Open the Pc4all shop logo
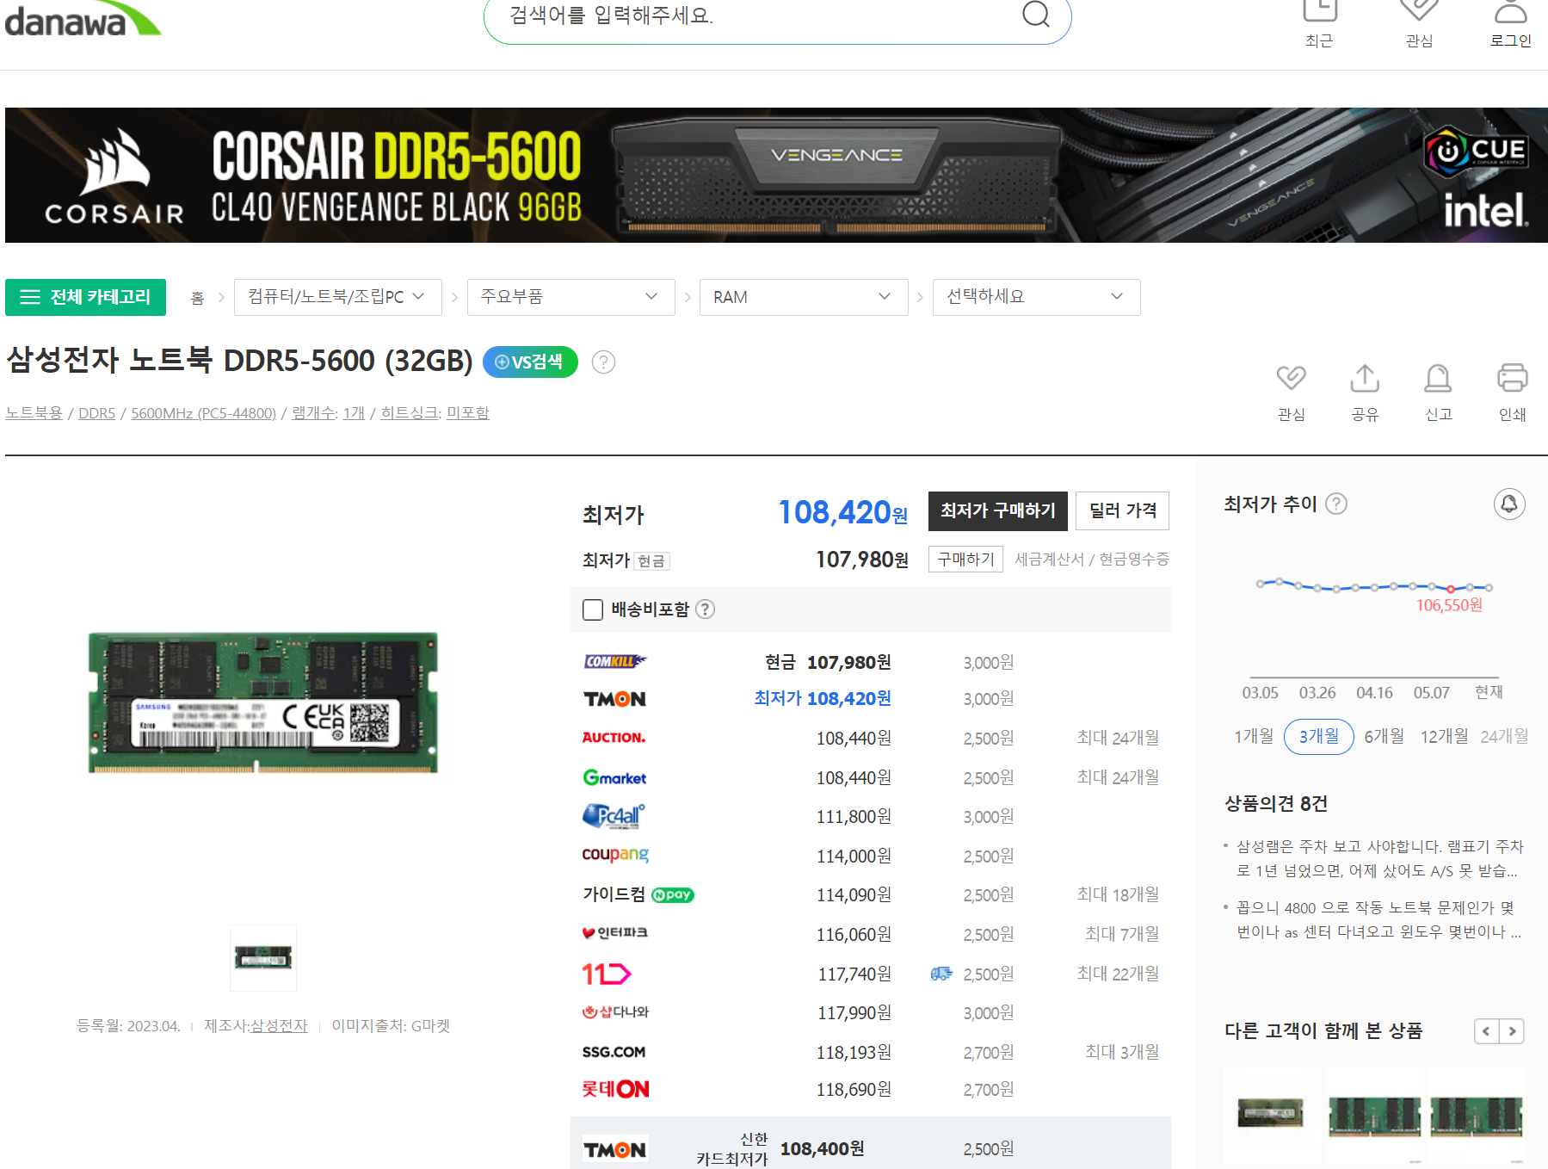 (x=614, y=815)
